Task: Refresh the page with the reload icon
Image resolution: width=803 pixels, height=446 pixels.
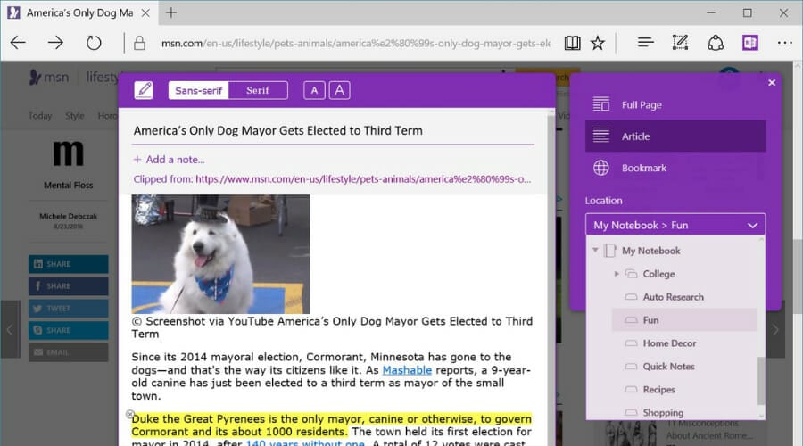Action: click(x=94, y=43)
